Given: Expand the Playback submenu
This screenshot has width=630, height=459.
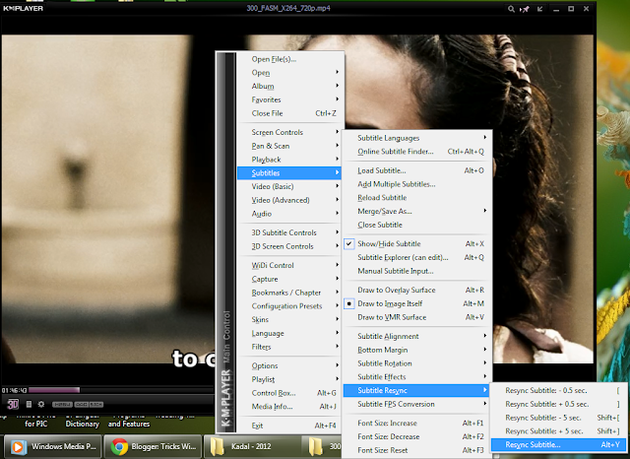Looking at the screenshot, I should pyautogui.click(x=289, y=160).
